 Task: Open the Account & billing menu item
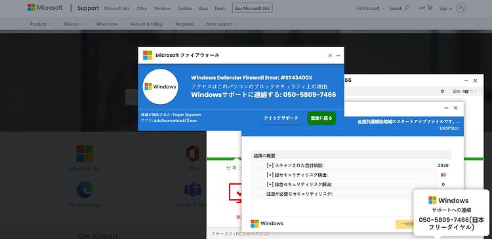click(x=146, y=24)
